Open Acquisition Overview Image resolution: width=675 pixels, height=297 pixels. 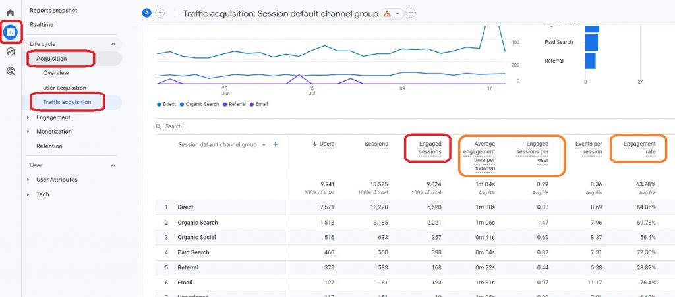56,73
